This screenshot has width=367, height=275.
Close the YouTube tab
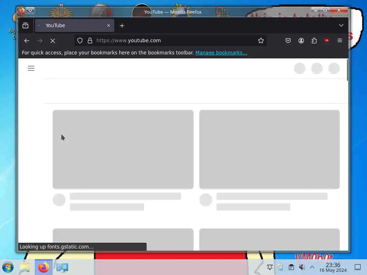(108, 25)
